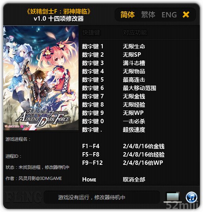This screenshot has width=203, height=212.
Task: Click the game cover artwork
Action: coord(41,78)
